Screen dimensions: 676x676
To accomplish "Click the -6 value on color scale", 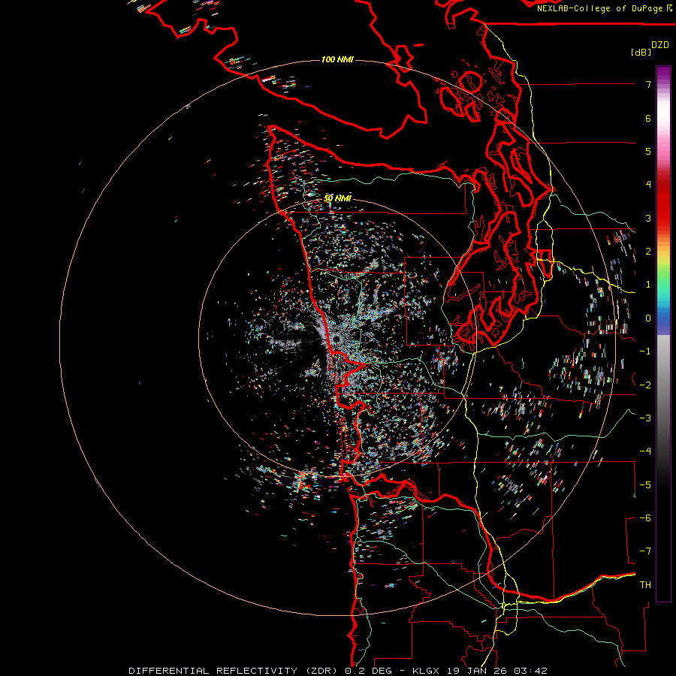I will pyautogui.click(x=645, y=518).
